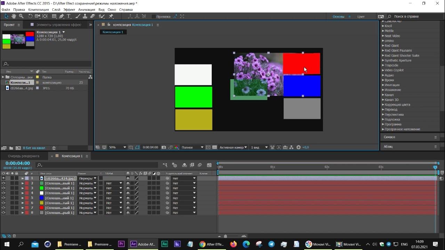Open the 50% magnification dropdown
The width and height of the screenshot is (445, 250).
117,147
